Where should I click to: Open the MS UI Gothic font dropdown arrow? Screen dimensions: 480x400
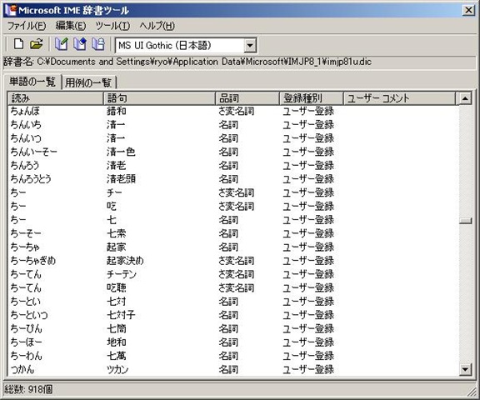pyautogui.click(x=250, y=46)
